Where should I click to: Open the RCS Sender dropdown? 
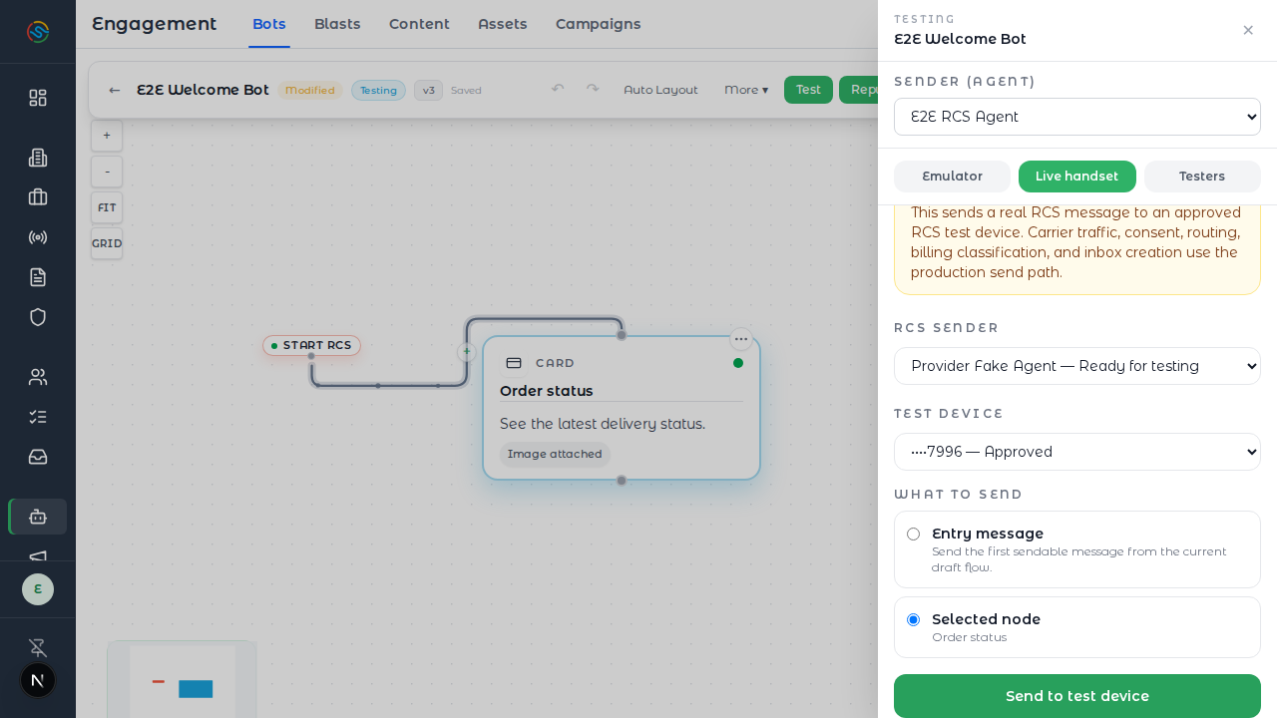(1077, 366)
